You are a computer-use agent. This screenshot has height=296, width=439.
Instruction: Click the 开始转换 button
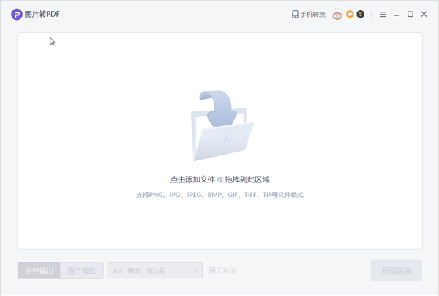tap(397, 270)
